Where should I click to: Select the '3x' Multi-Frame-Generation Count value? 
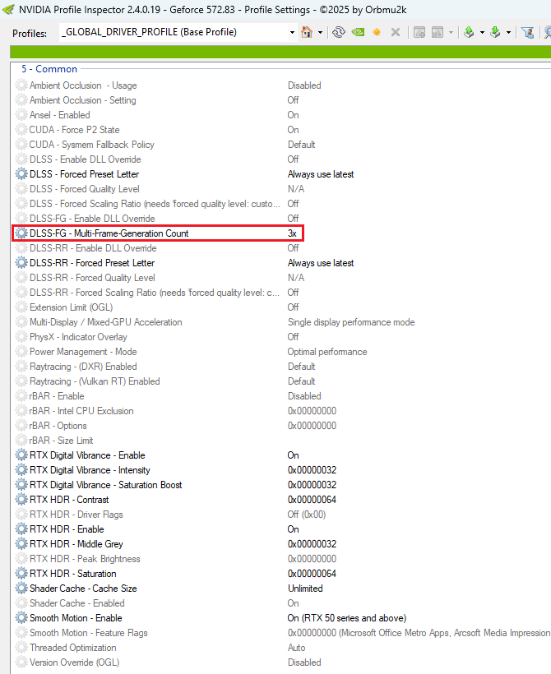pyautogui.click(x=292, y=233)
